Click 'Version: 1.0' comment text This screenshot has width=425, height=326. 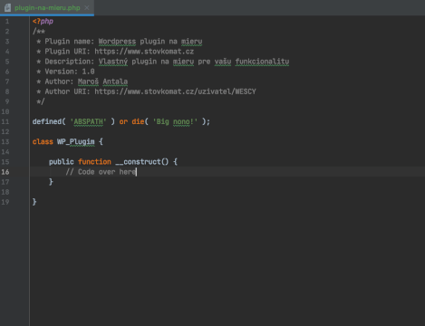pos(70,72)
